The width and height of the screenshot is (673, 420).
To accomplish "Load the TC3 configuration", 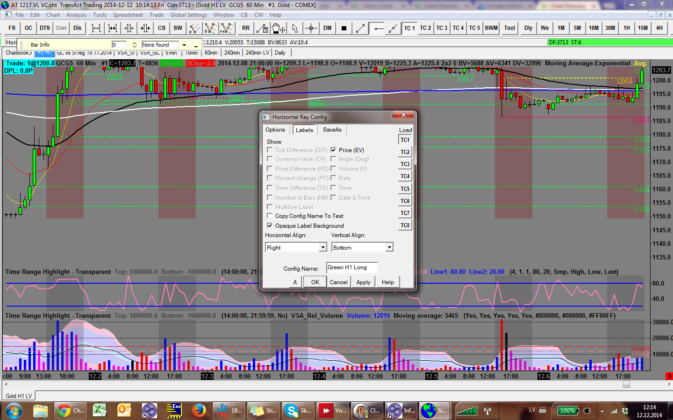I will coord(405,164).
